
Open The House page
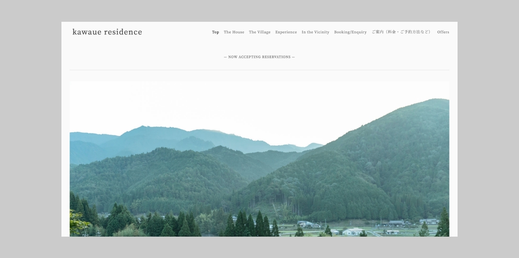coord(234,32)
